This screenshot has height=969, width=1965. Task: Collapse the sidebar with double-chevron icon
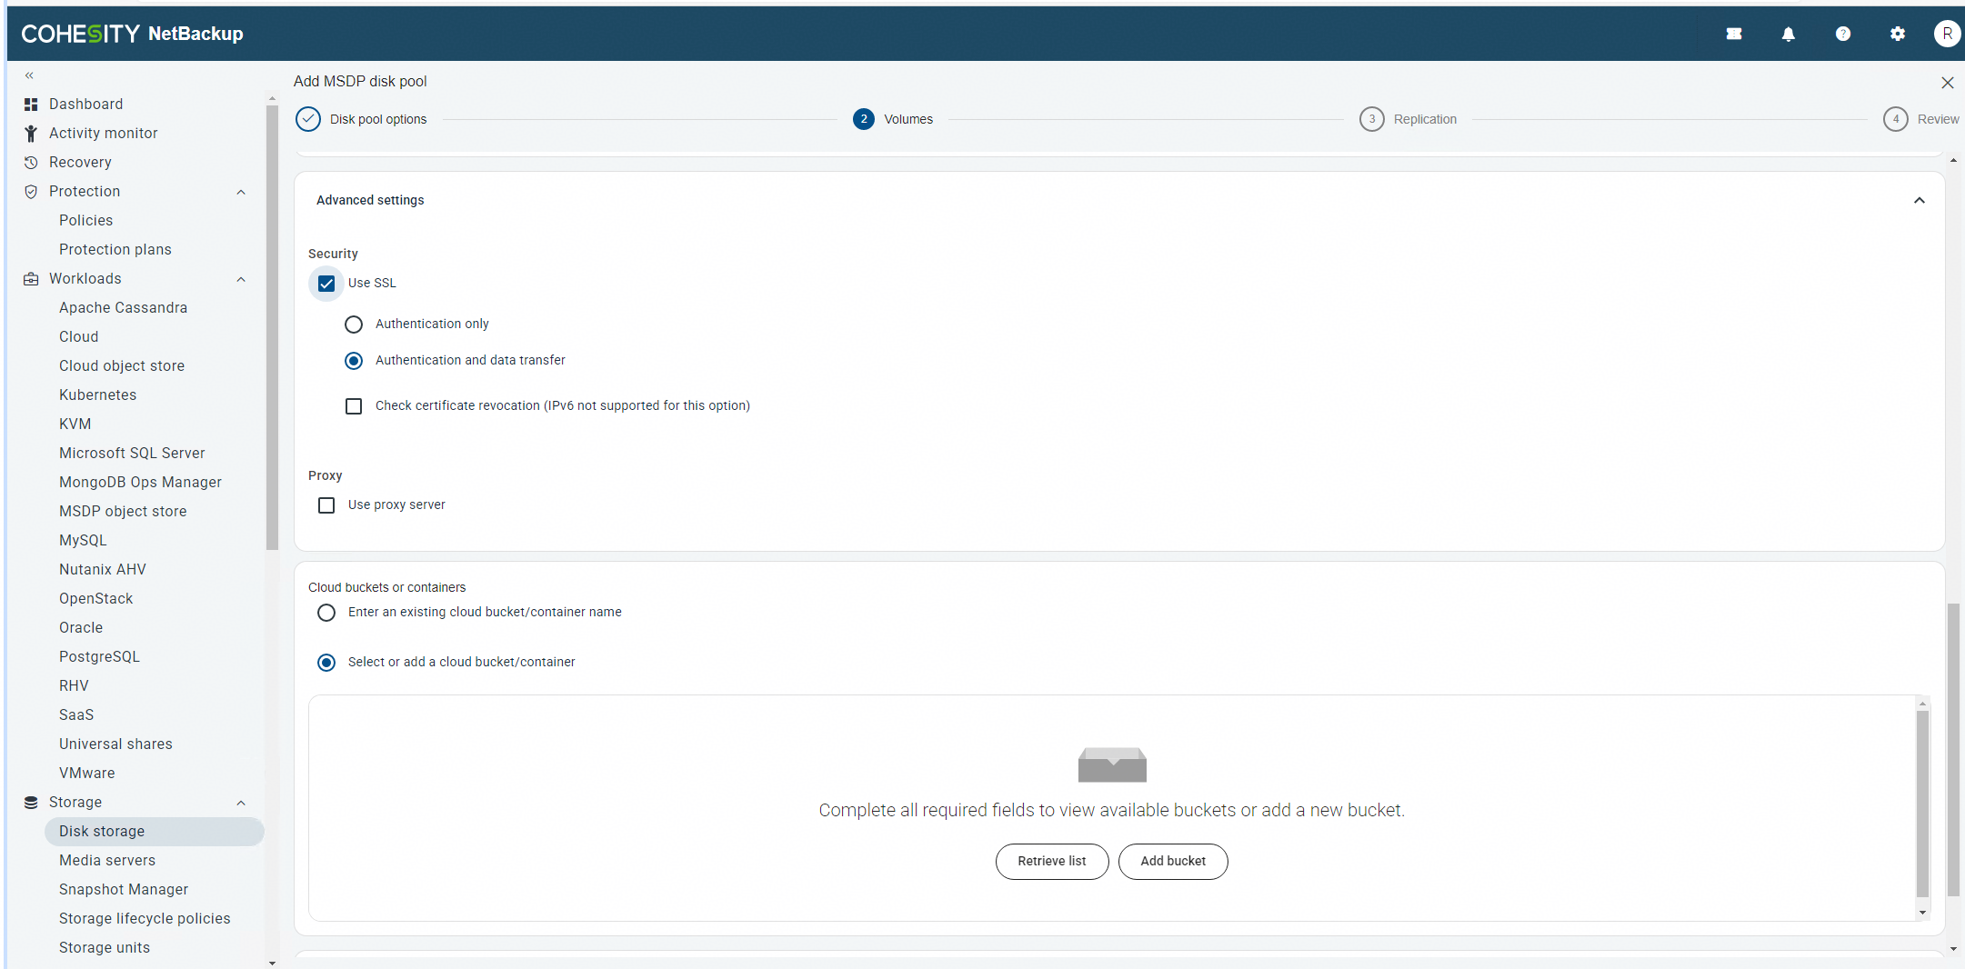(29, 75)
